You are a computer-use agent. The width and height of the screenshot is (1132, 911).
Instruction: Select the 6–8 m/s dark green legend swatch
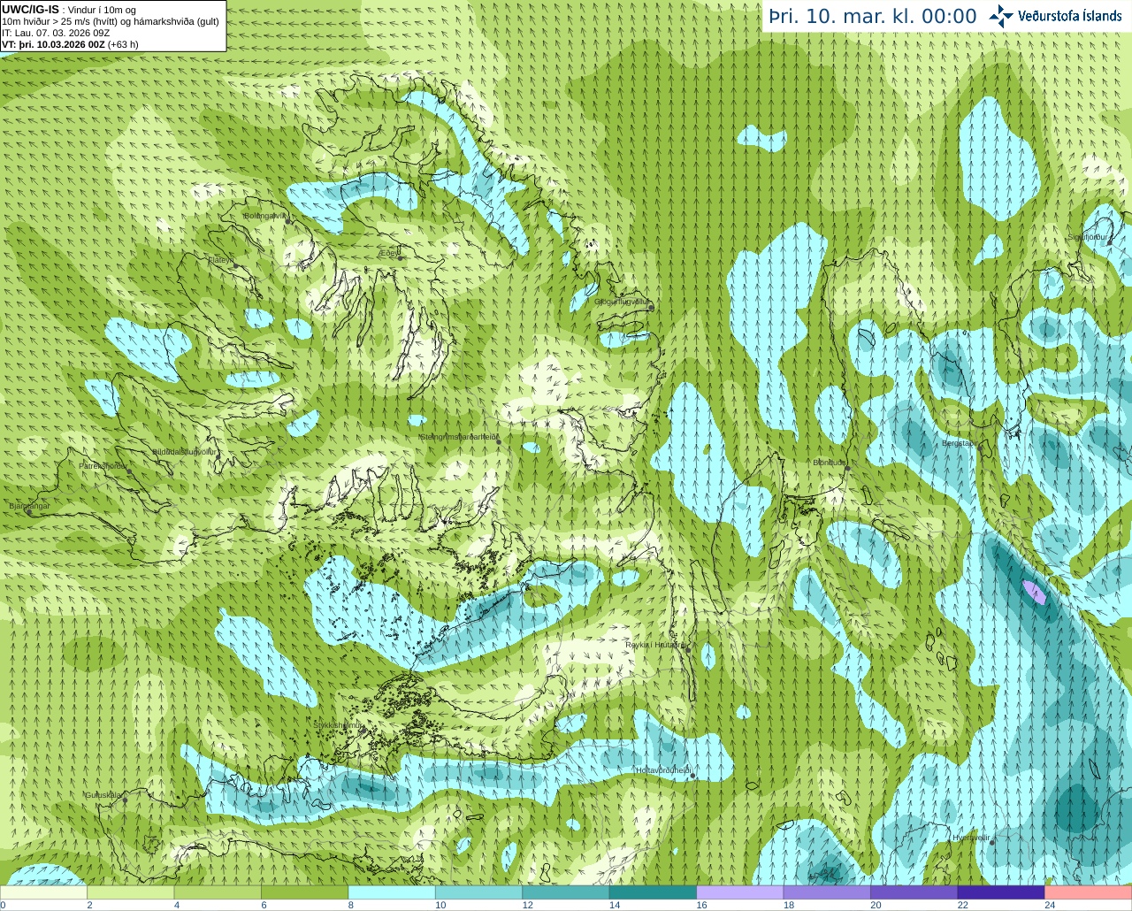point(305,892)
